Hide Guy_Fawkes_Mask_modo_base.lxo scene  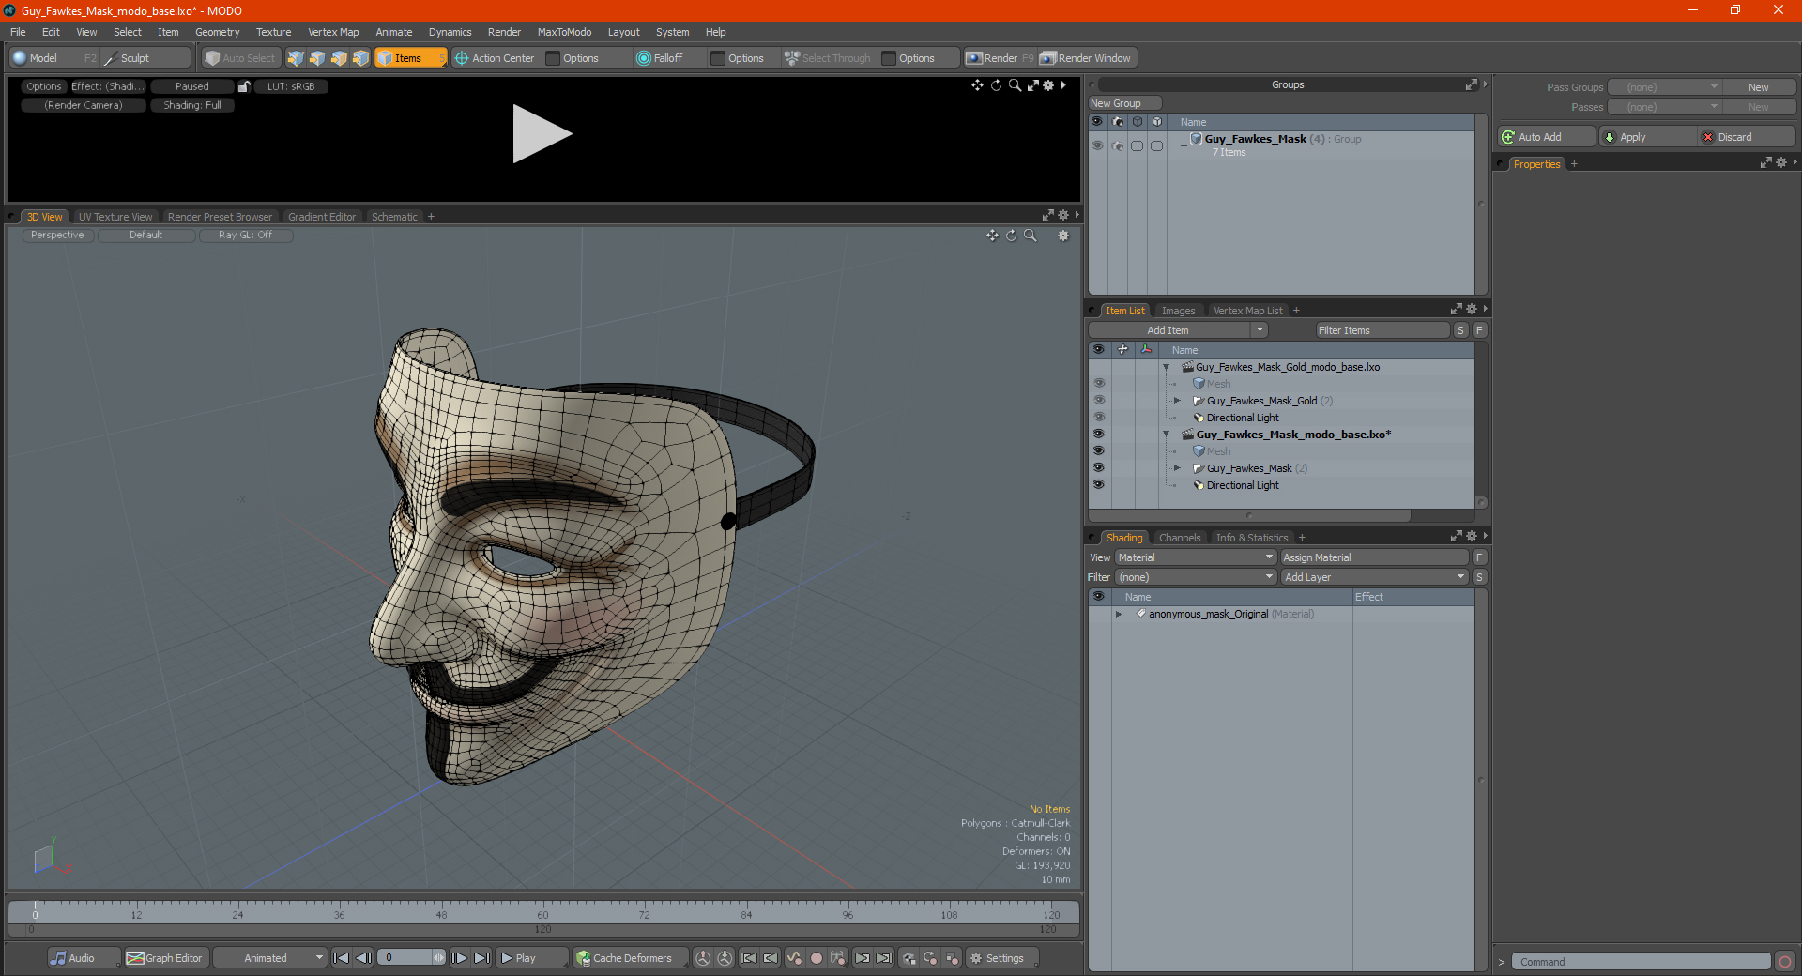tap(1098, 435)
